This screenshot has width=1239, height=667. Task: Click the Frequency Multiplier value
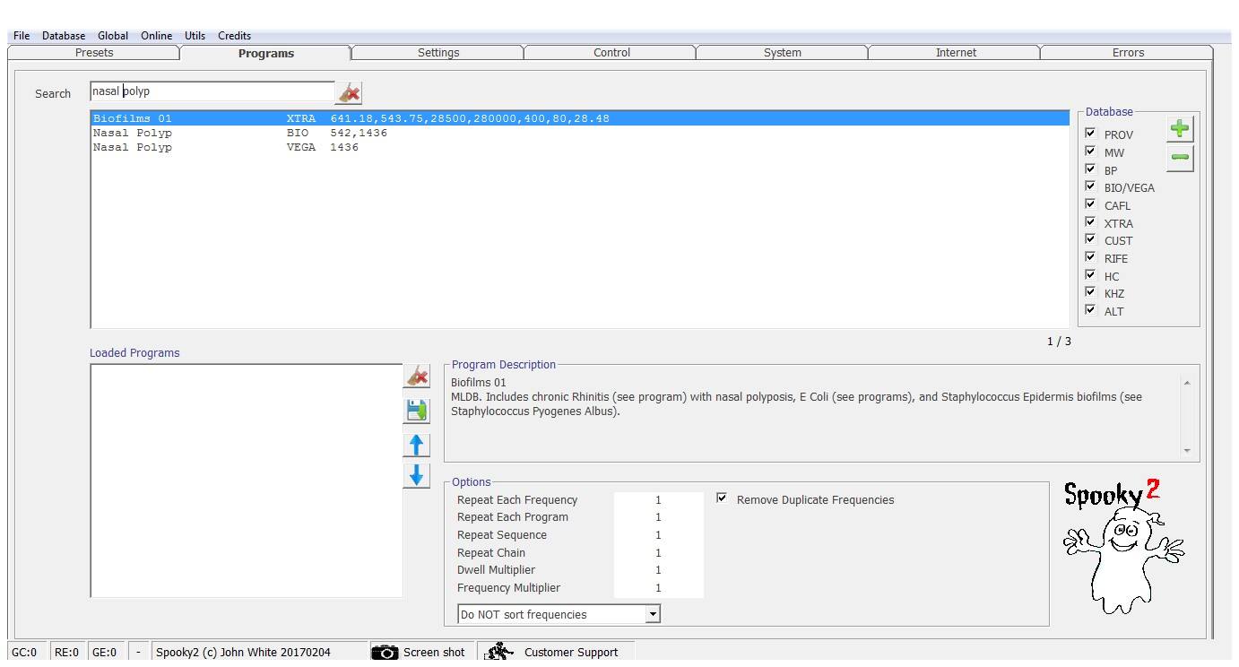(x=658, y=588)
